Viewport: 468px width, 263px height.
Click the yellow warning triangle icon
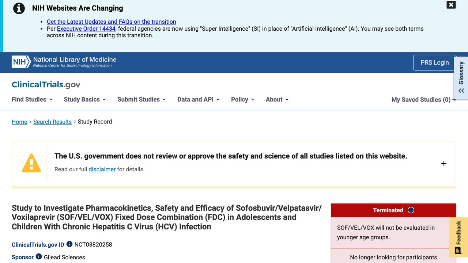pos(31,163)
